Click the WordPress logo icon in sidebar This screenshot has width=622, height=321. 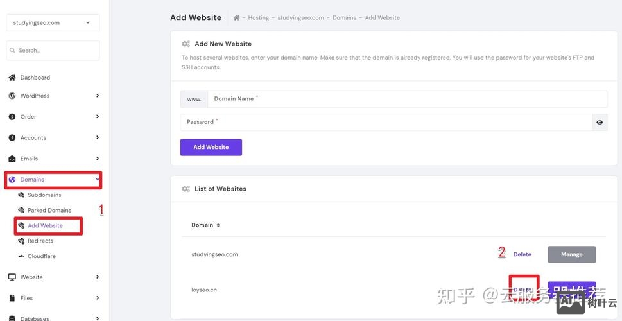pos(12,96)
